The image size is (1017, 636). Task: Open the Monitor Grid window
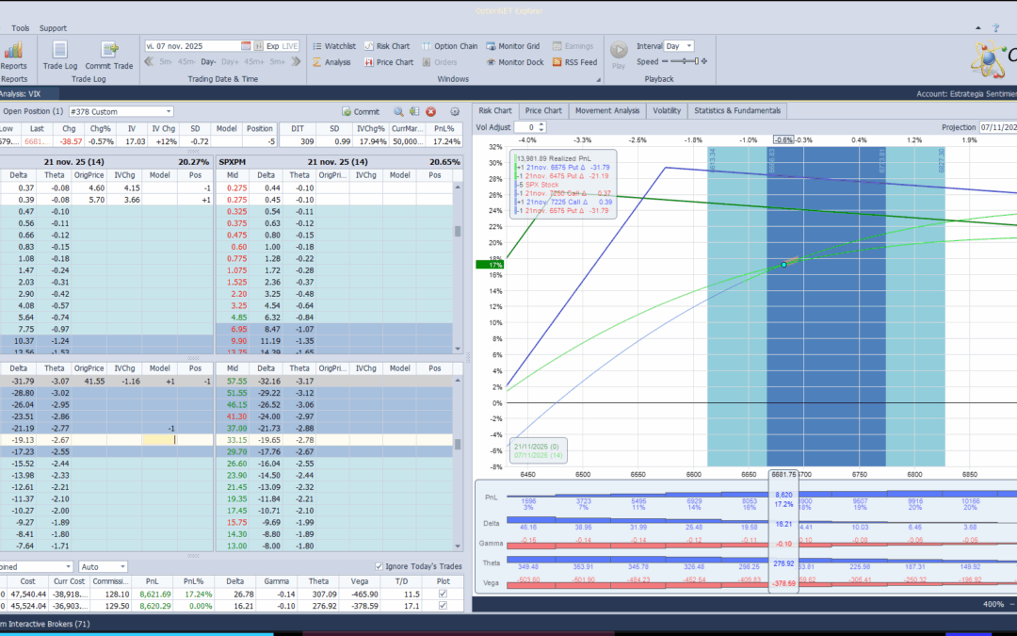pos(513,46)
